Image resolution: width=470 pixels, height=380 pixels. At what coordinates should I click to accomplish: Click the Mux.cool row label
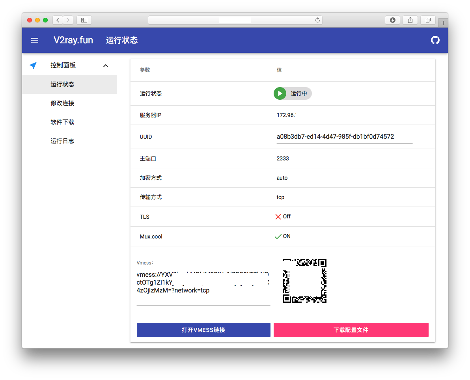pyautogui.click(x=151, y=237)
